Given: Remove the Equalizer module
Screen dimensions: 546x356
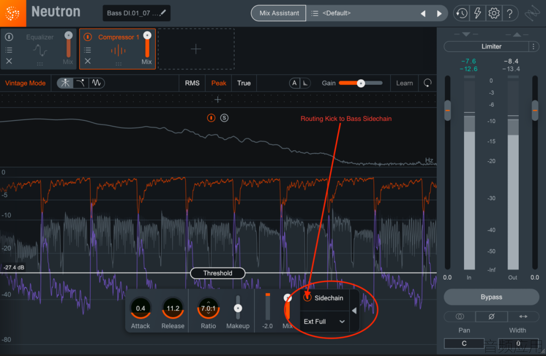Looking at the screenshot, I should tap(9, 61).
